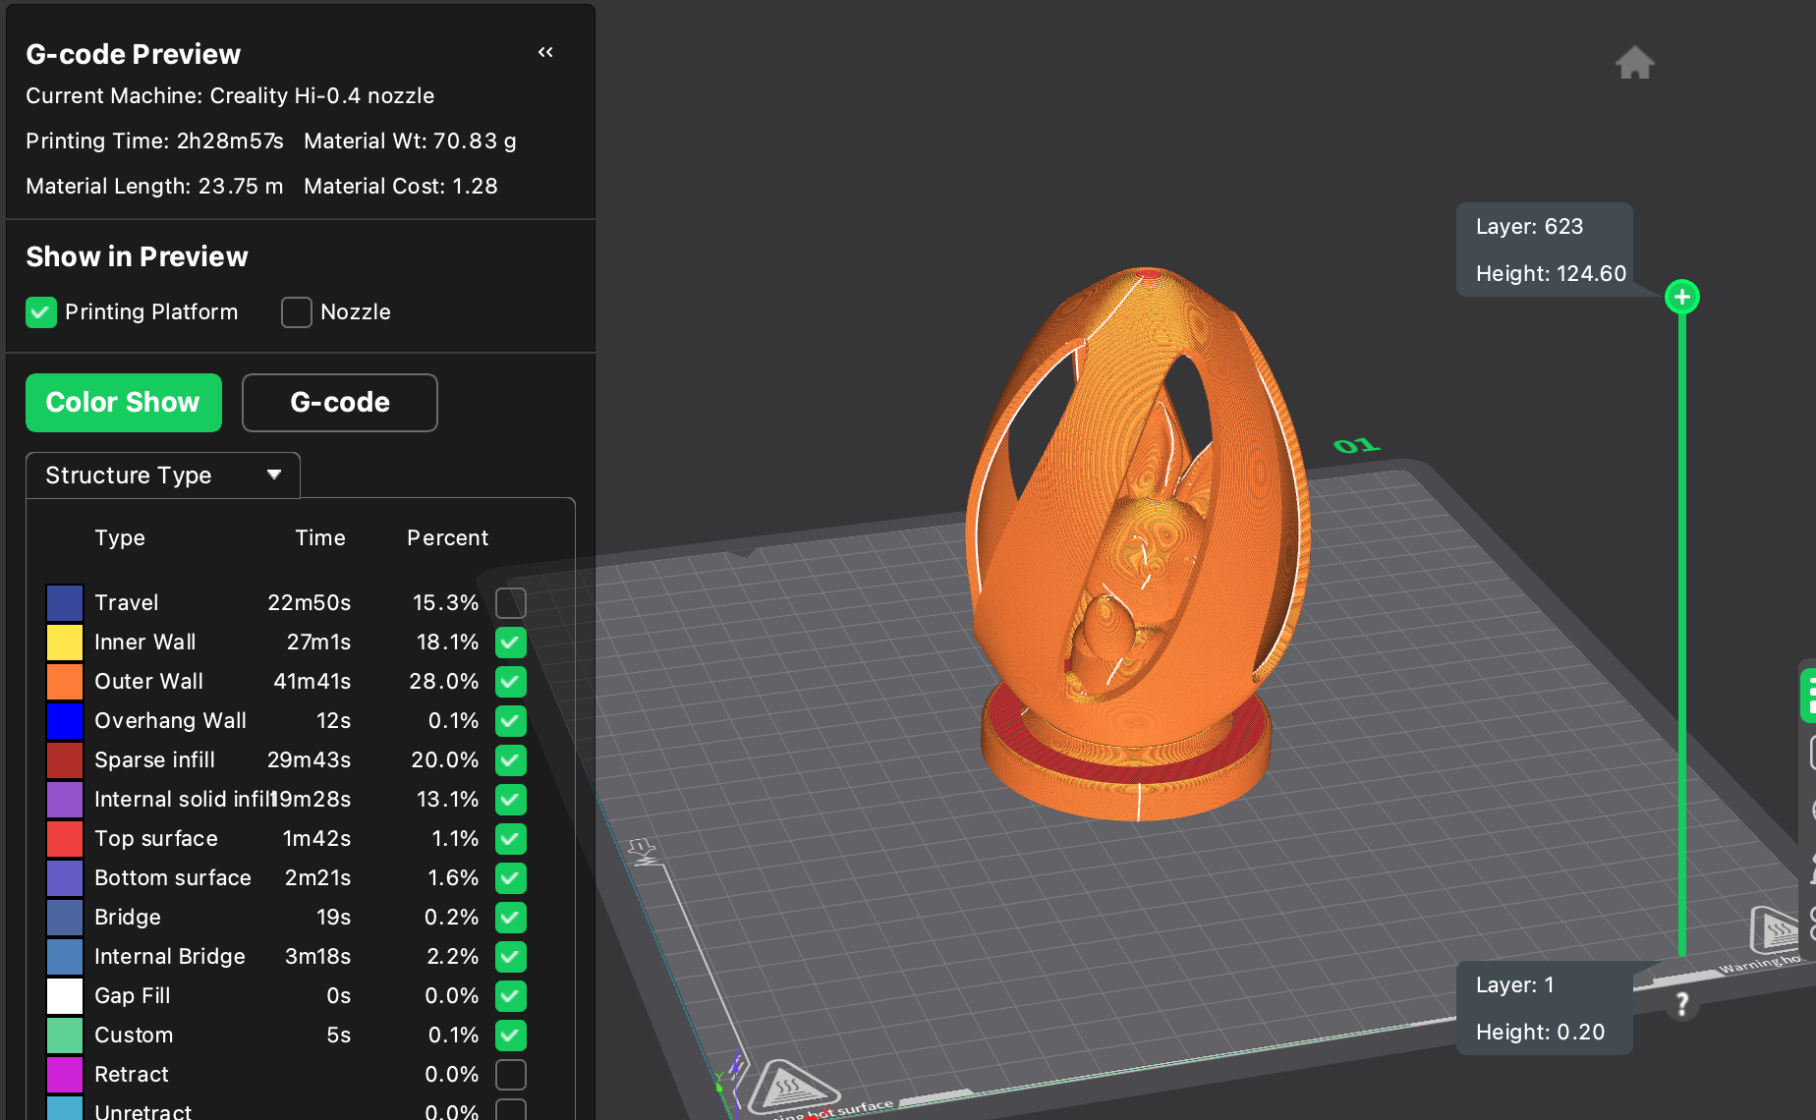Viewport: 1816px width, 1120px height.
Task: Disable Outer Wall visibility checkbox
Action: 511,682
